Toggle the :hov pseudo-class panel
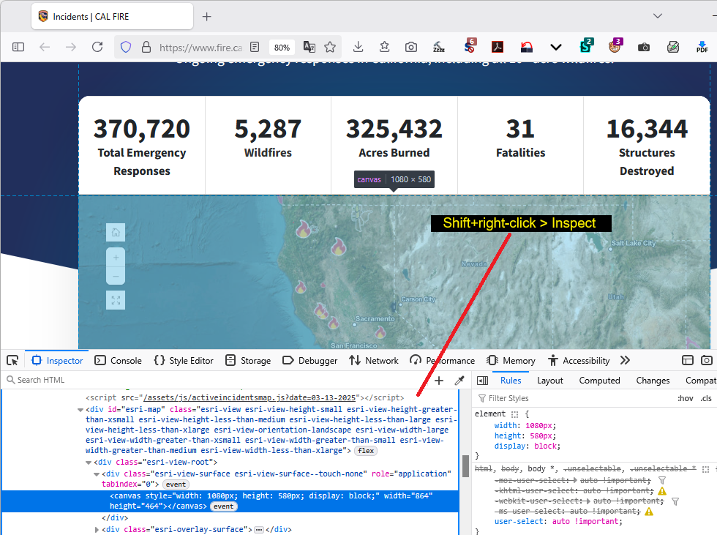The image size is (717, 535). (x=685, y=398)
